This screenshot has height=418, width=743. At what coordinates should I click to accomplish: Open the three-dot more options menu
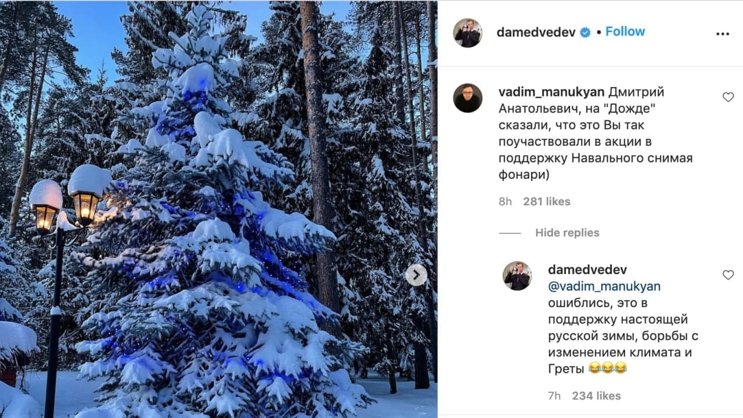point(722,34)
